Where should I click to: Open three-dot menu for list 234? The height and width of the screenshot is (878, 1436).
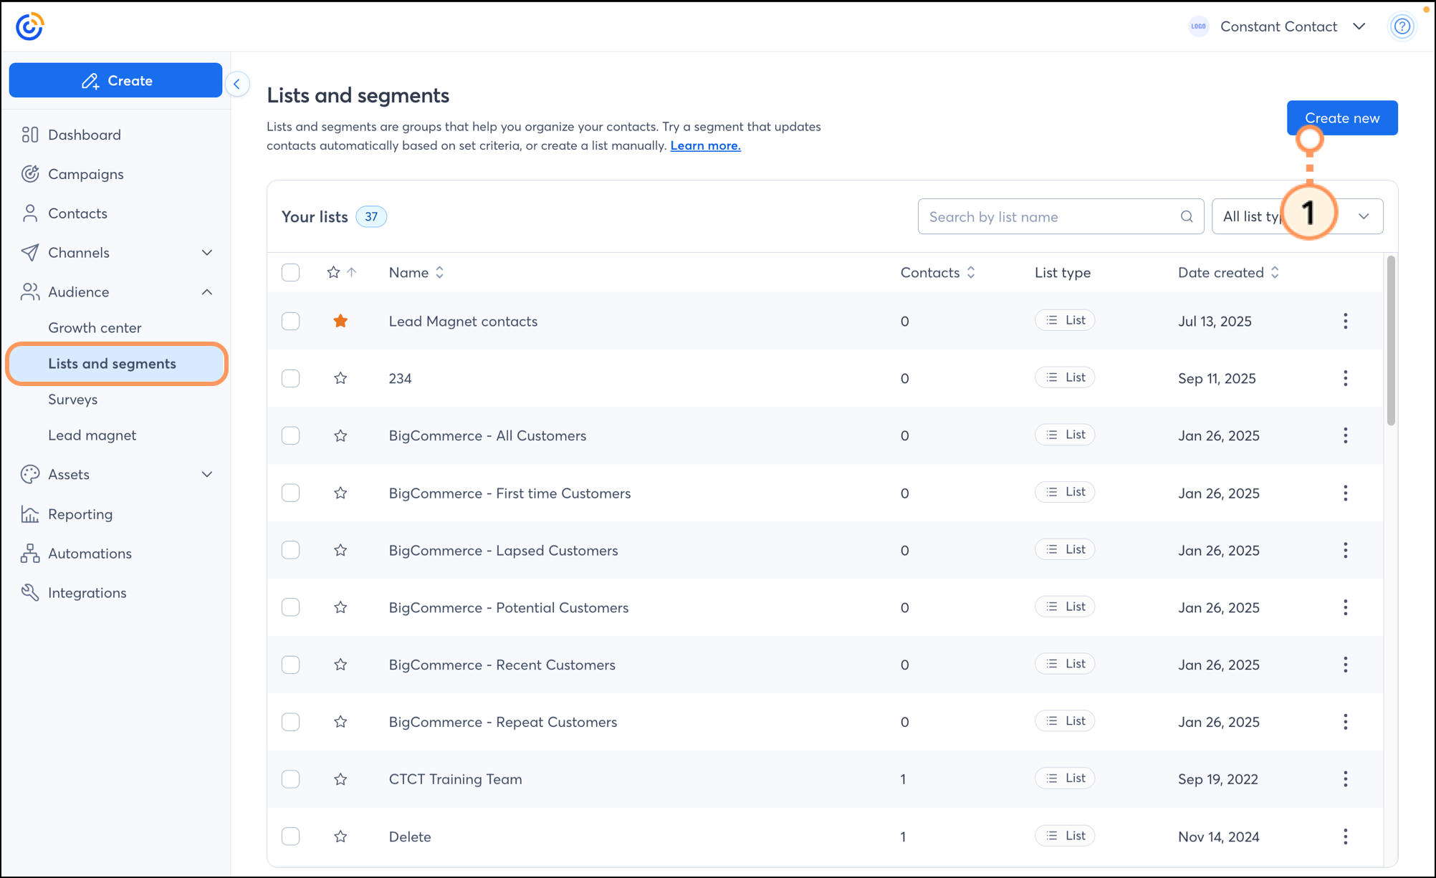(x=1345, y=378)
